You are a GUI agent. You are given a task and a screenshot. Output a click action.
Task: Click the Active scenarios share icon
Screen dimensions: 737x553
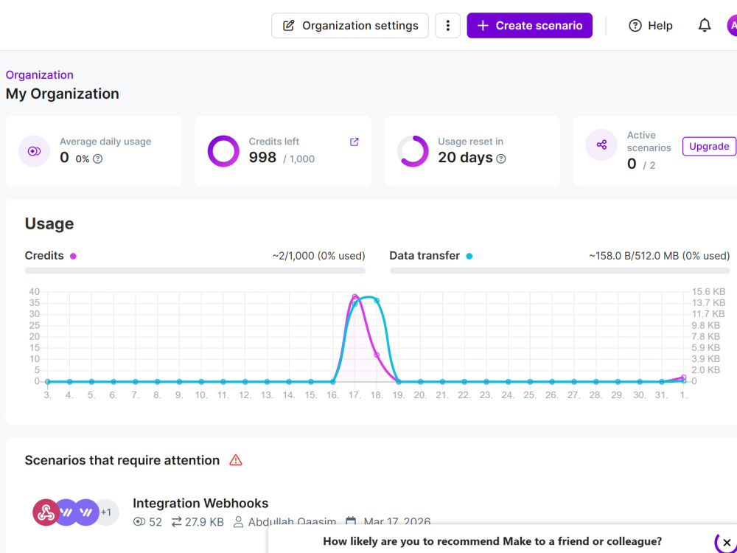601,145
